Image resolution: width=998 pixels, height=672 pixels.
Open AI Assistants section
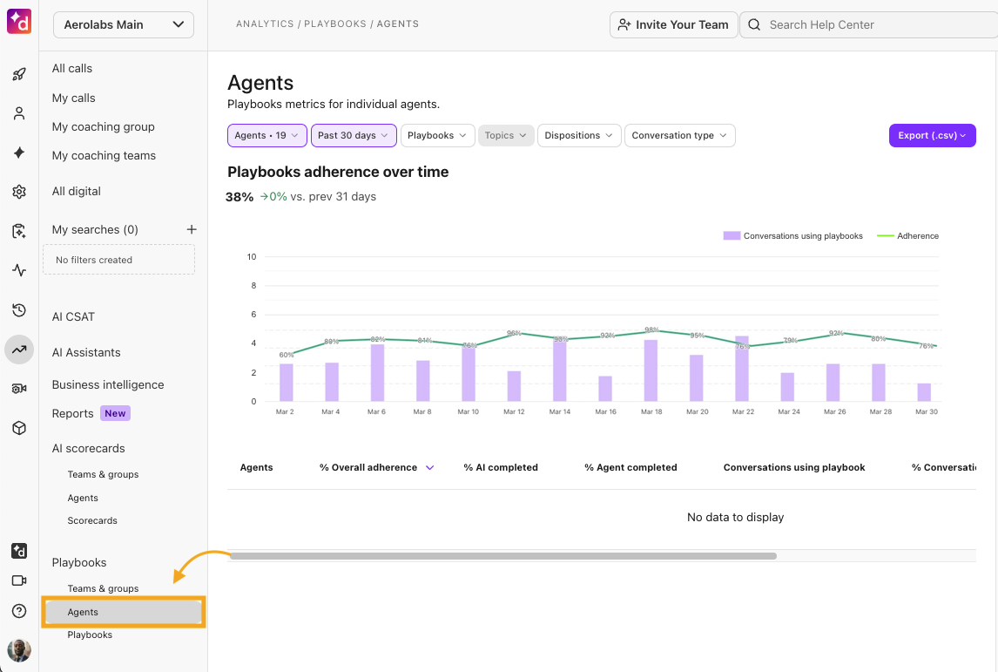tap(86, 352)
